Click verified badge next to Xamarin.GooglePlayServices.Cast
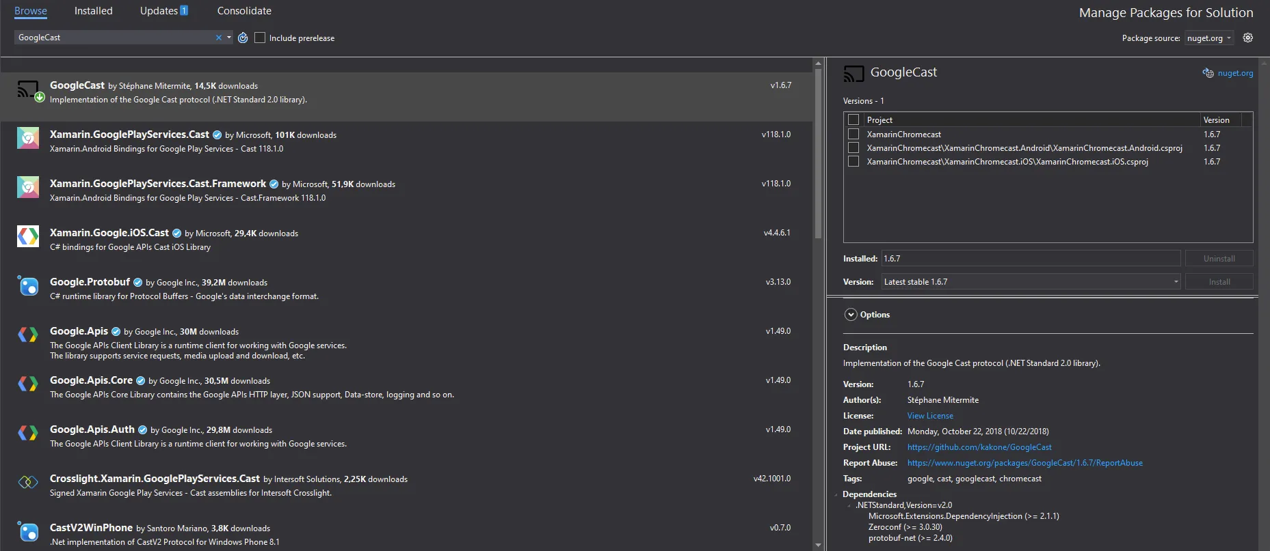 click(217, 135)
